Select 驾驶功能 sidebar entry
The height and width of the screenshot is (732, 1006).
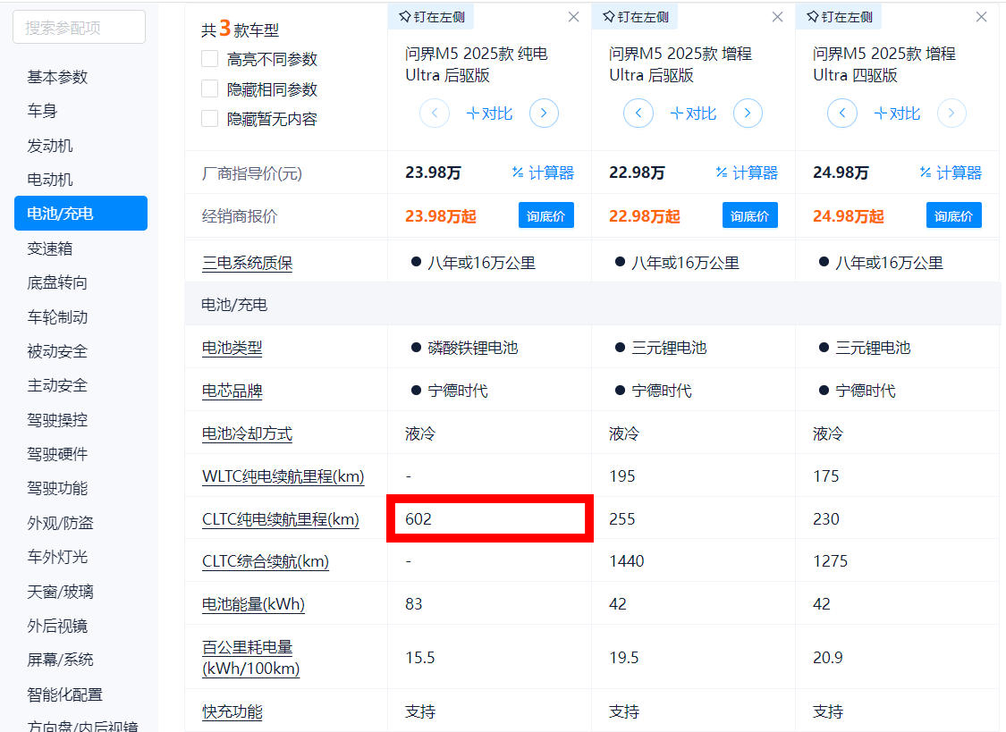click(57, 488)
